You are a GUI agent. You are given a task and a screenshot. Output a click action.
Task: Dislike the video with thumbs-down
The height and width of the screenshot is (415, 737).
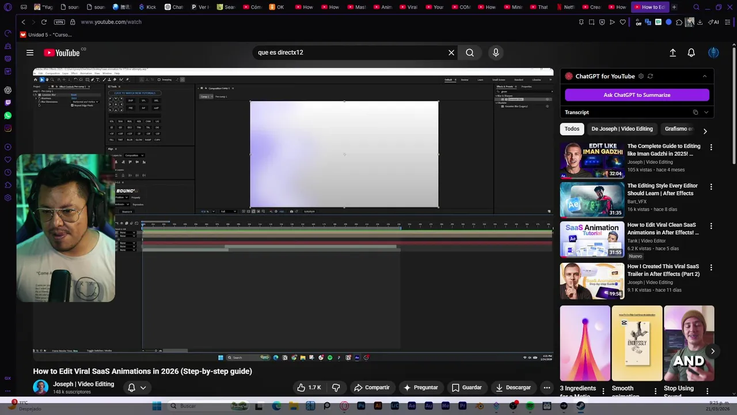pyautogui.click(x=336, y=388)
